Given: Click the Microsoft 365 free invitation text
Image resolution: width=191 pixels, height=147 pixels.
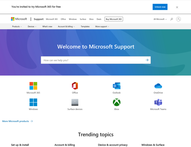Looking at the screenshot, I should [36, 7].
